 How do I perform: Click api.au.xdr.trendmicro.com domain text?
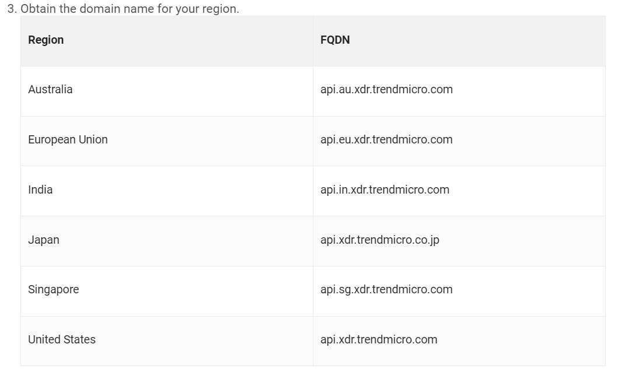click(386, 90)
